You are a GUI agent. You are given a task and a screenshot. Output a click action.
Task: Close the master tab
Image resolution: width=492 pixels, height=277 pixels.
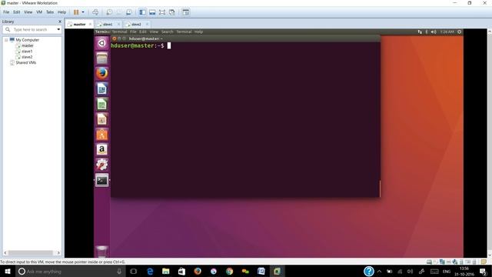(91, 24)
